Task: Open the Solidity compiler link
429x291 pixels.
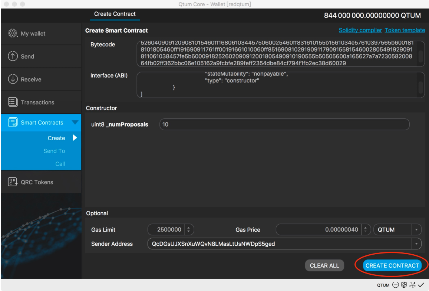Action: point(360,30)
